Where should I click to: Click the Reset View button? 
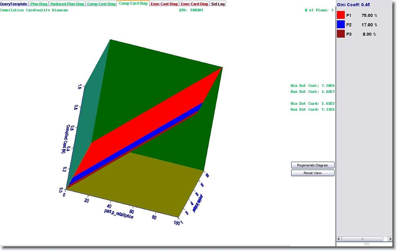tap(313, 173)
